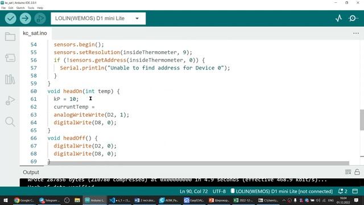Toggle the output scroll lock icon
Image resolution: width=364 pixels, height=205 pixels.
click(x=357, y=172)
